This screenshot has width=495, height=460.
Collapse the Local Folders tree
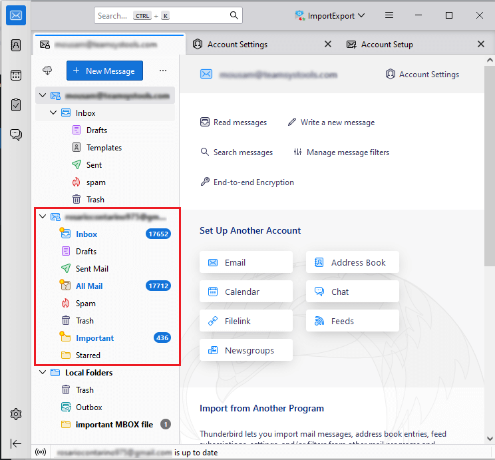pos(43,372)
